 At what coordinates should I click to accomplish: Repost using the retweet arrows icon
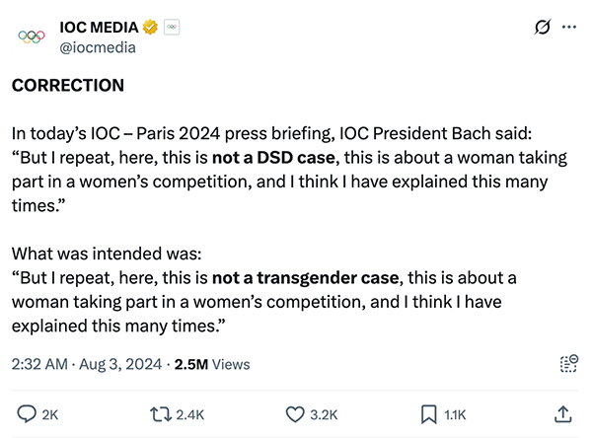pos(158,413)
